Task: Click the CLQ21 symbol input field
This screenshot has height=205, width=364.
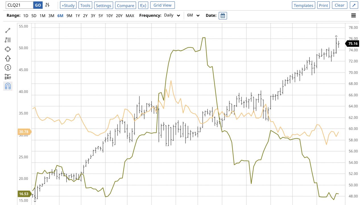Action: point(19,5)
